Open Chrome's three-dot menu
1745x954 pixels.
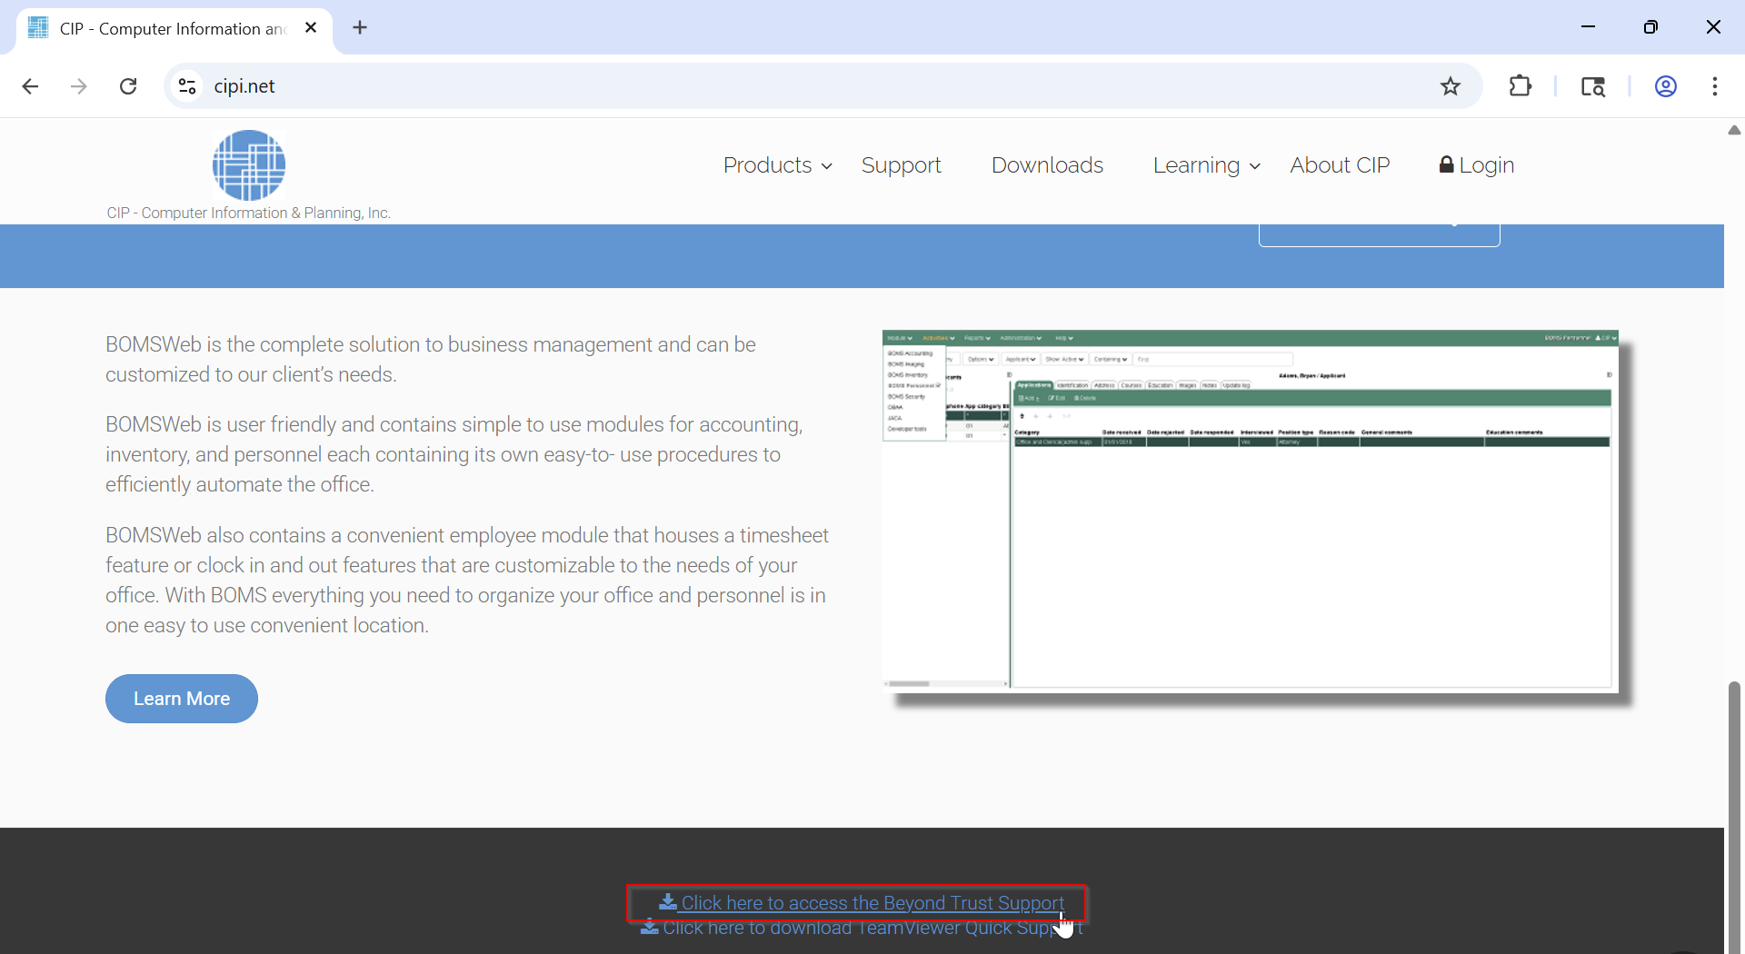tap(1714, 86)
